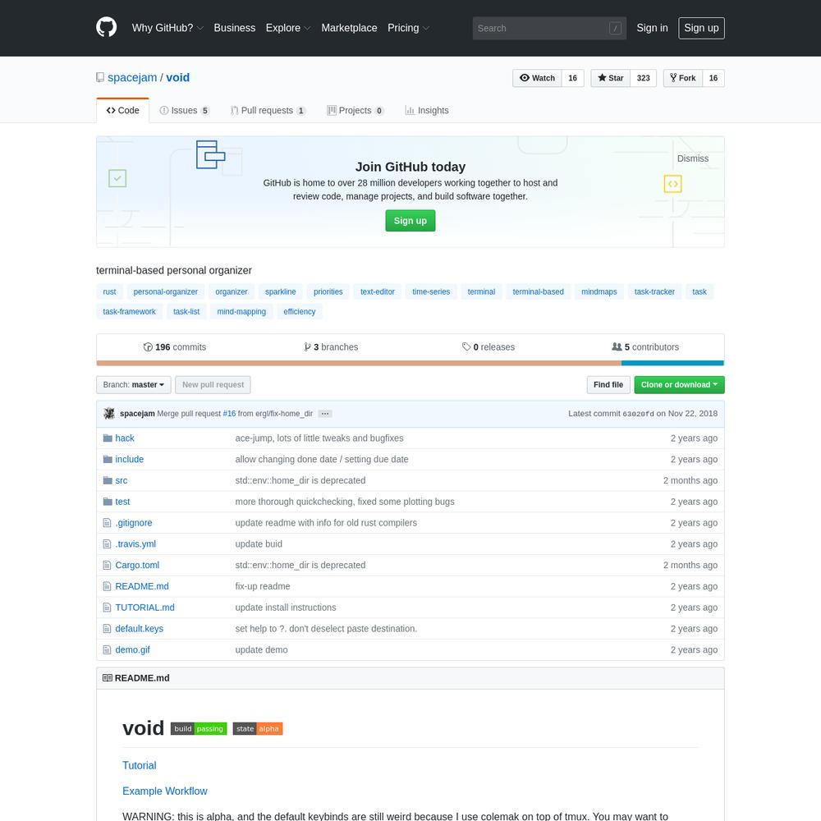Switch to the Issues tab
Screen dimensions: 821x821
184,111
